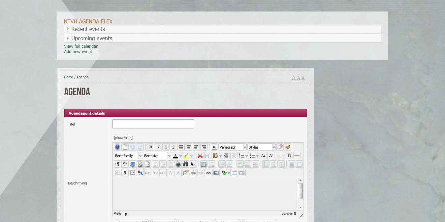The width and height of the screenshot is (445, 222).
Task: Open numbered list style dropdown arrow
Action: pos(246,156)
